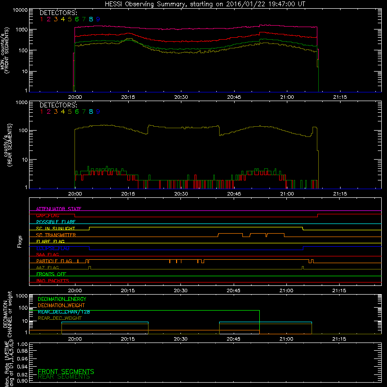Select yellow detector 4 in front segments legend
Image resolution: width=387 pixels, height=387 pixels.
(63, 19)
